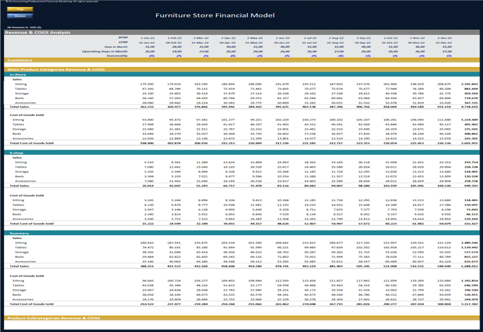This screenshot has height=332, width=483.
Task: Select E-shop total COGS December value 64.079
Action: (x=445, y=224)
